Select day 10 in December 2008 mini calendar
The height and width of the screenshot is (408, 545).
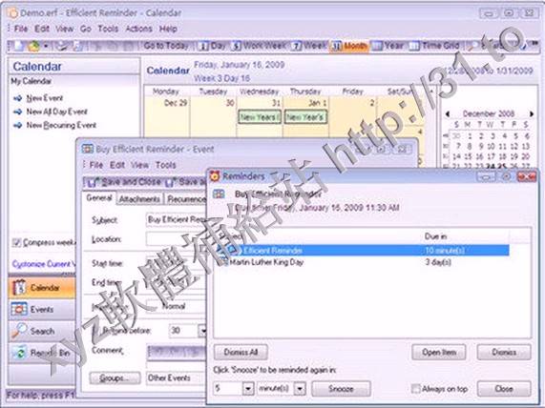[491, 146]
